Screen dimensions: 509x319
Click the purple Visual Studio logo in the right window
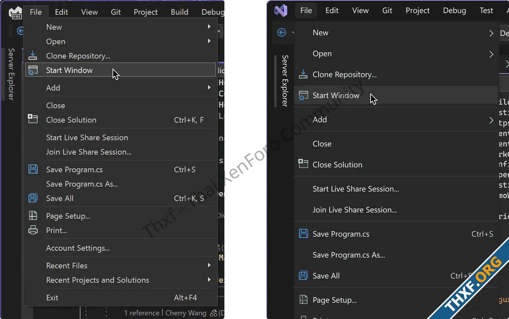tap(281, 11)
